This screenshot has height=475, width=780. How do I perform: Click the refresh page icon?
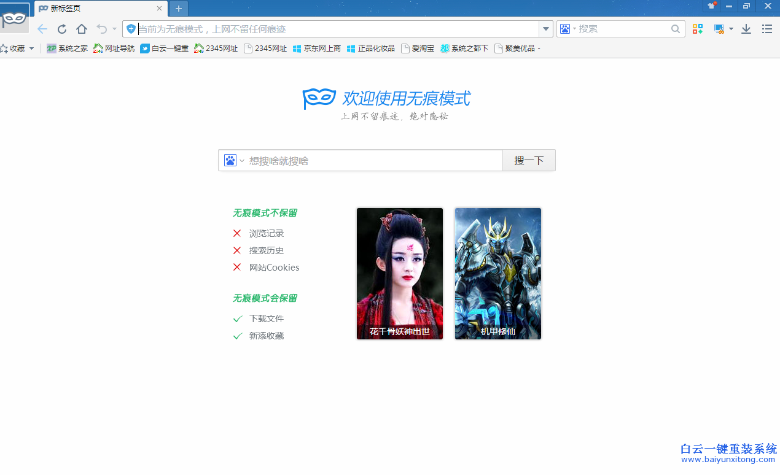click(x=62, y=29)
